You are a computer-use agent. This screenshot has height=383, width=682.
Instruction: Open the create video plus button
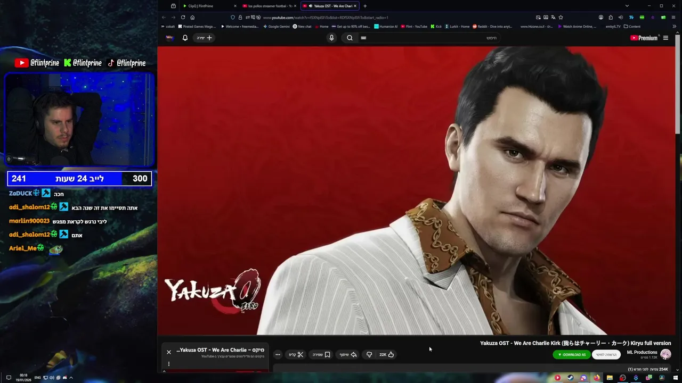click(205, 38)
